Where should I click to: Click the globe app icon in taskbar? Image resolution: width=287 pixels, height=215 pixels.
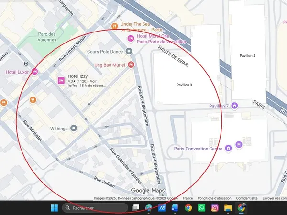pyautogui.click(x=149, y=208)
